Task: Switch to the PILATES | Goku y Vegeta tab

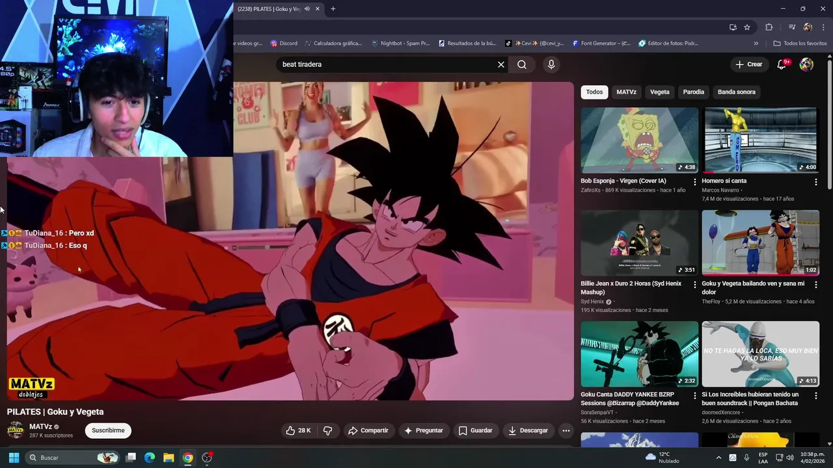Action: pyautogui.click(x=270, y=8)
